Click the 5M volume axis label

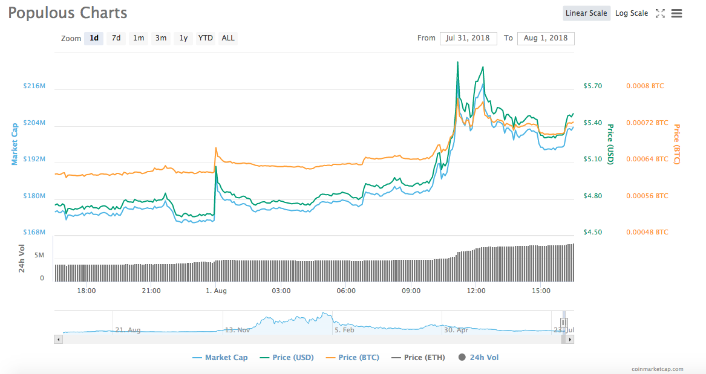tap(39, 256)
